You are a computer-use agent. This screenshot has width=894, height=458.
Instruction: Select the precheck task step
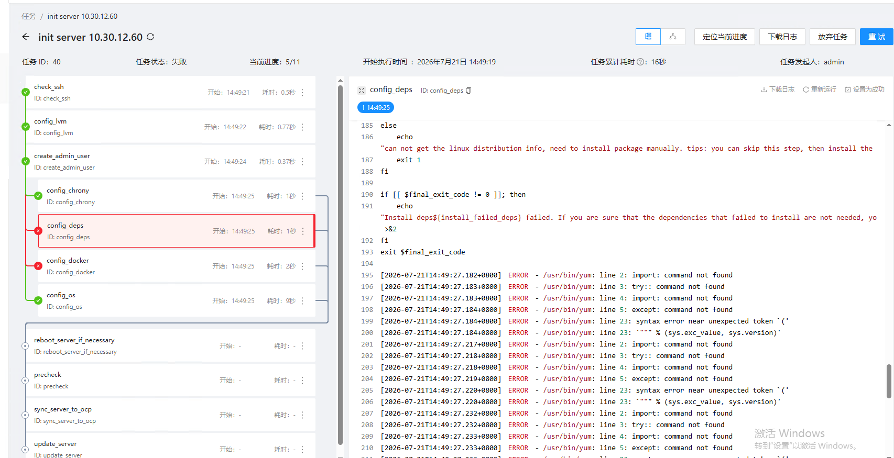[170, 380]
